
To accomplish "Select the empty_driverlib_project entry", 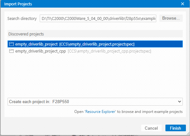I will tap(95, 44).
